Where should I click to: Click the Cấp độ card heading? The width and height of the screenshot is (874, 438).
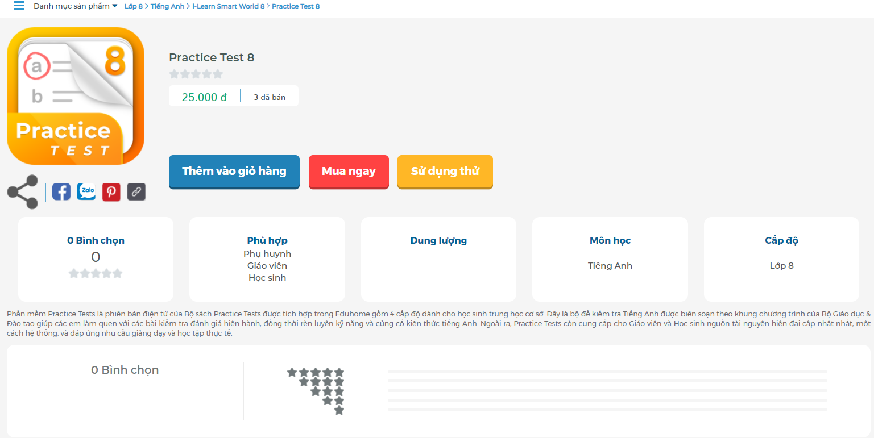pos(782,240)
